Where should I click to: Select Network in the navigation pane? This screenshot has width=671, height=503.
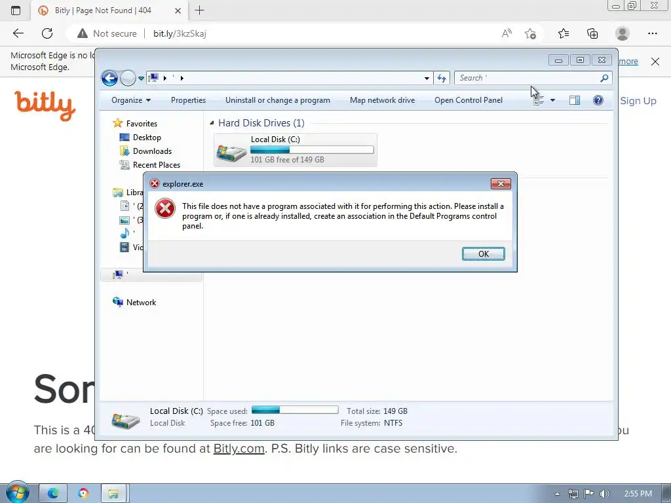[x=141, y=303]
